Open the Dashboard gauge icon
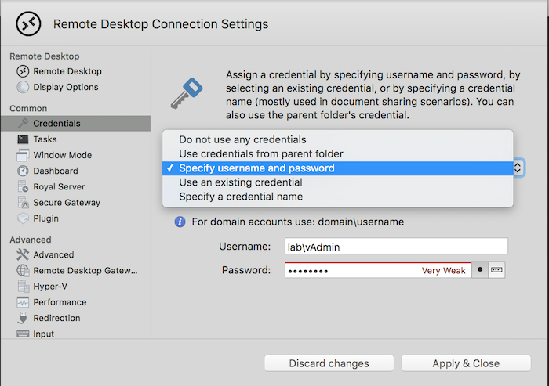 coord(23,171)
